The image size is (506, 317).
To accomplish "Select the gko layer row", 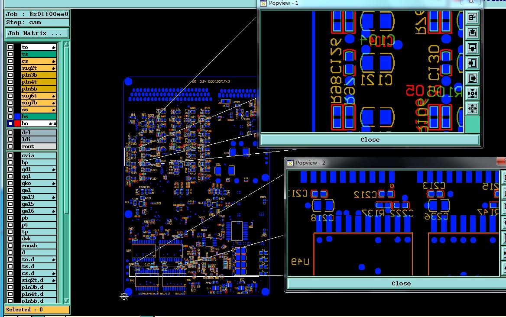I will 39,183.
